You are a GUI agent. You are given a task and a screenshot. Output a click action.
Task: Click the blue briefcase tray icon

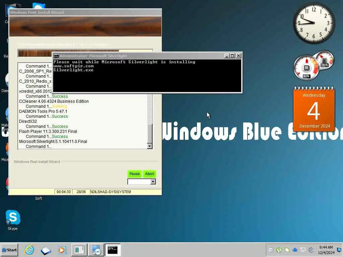point(295,250)
